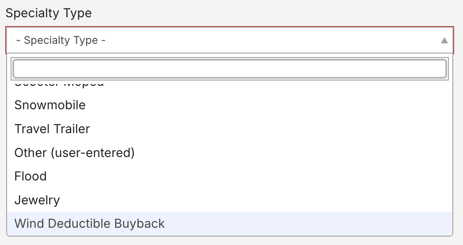The width and height of the screenshot is (463, 245).
Task: Click the highlighted Wind Deductible Buyback row
Action: pos(230,224)
